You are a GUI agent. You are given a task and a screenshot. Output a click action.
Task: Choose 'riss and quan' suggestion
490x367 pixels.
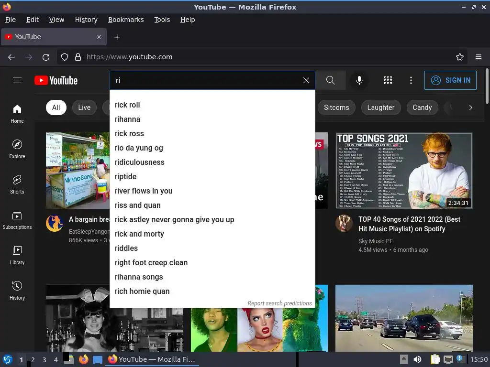click(212, 205)
